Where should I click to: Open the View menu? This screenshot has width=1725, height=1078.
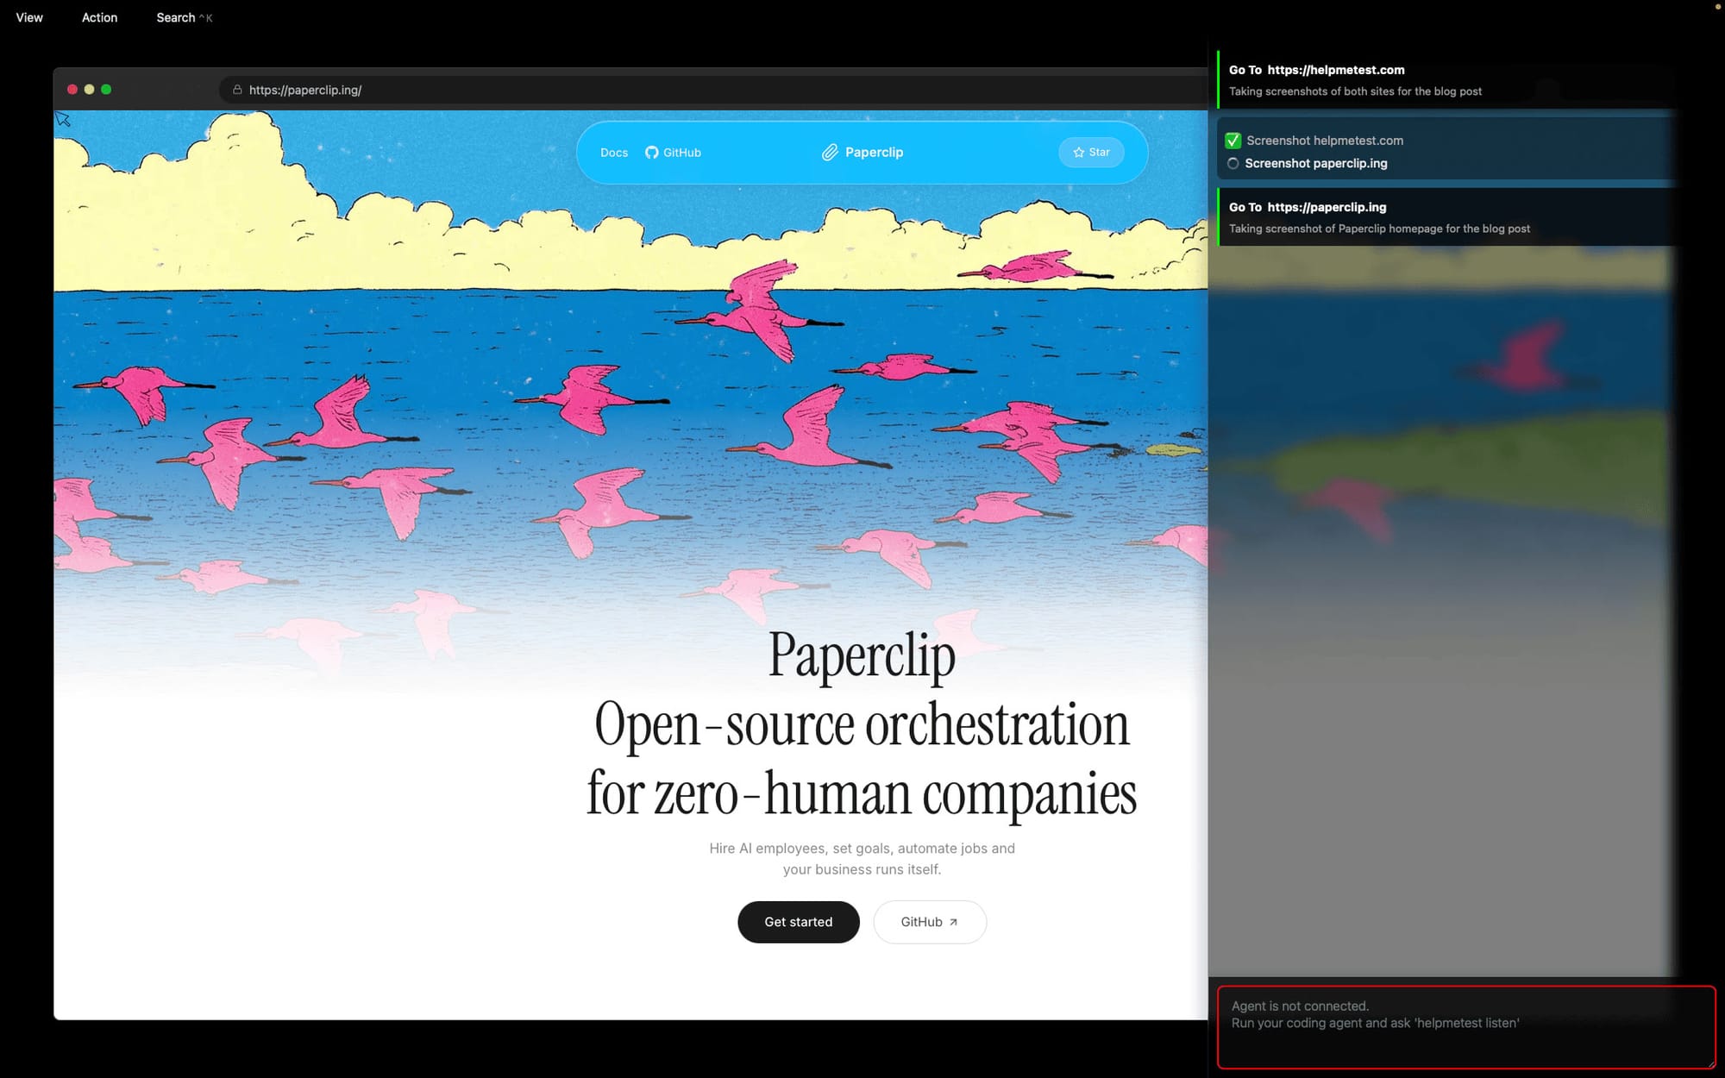pyautogui.click(x=28, y=17)
